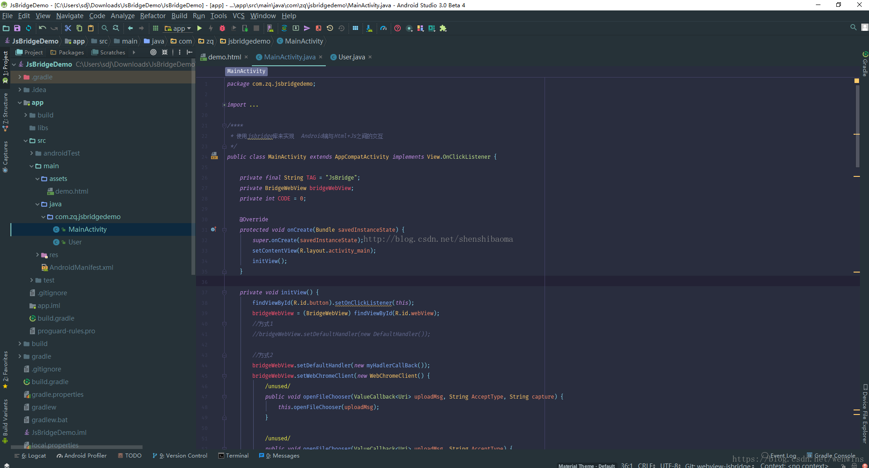The height and width of the screenshot is (468, 869).
Task: Save all files using the floppy icon
Action: click(17, 28)
